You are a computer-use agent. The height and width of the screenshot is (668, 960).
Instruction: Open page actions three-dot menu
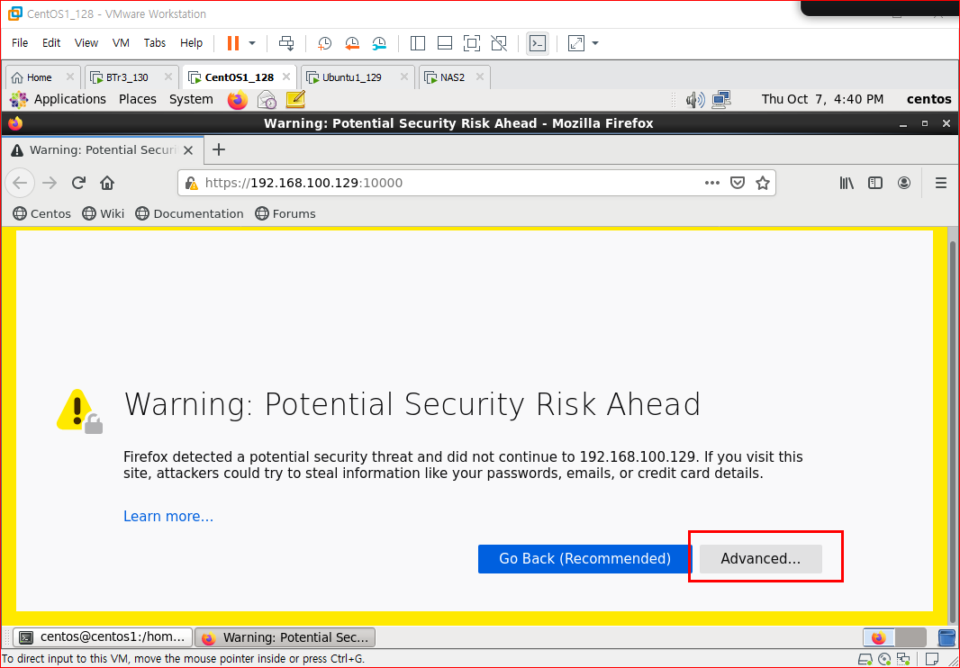pyautogui.click(x=712, y=183)
